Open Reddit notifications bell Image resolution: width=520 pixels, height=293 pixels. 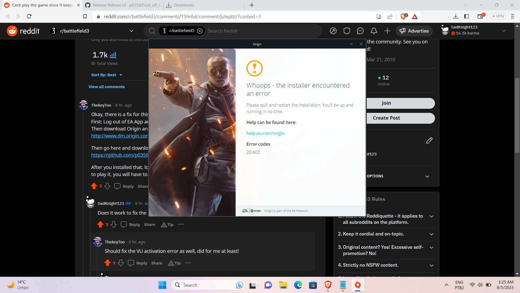[374, 31]
